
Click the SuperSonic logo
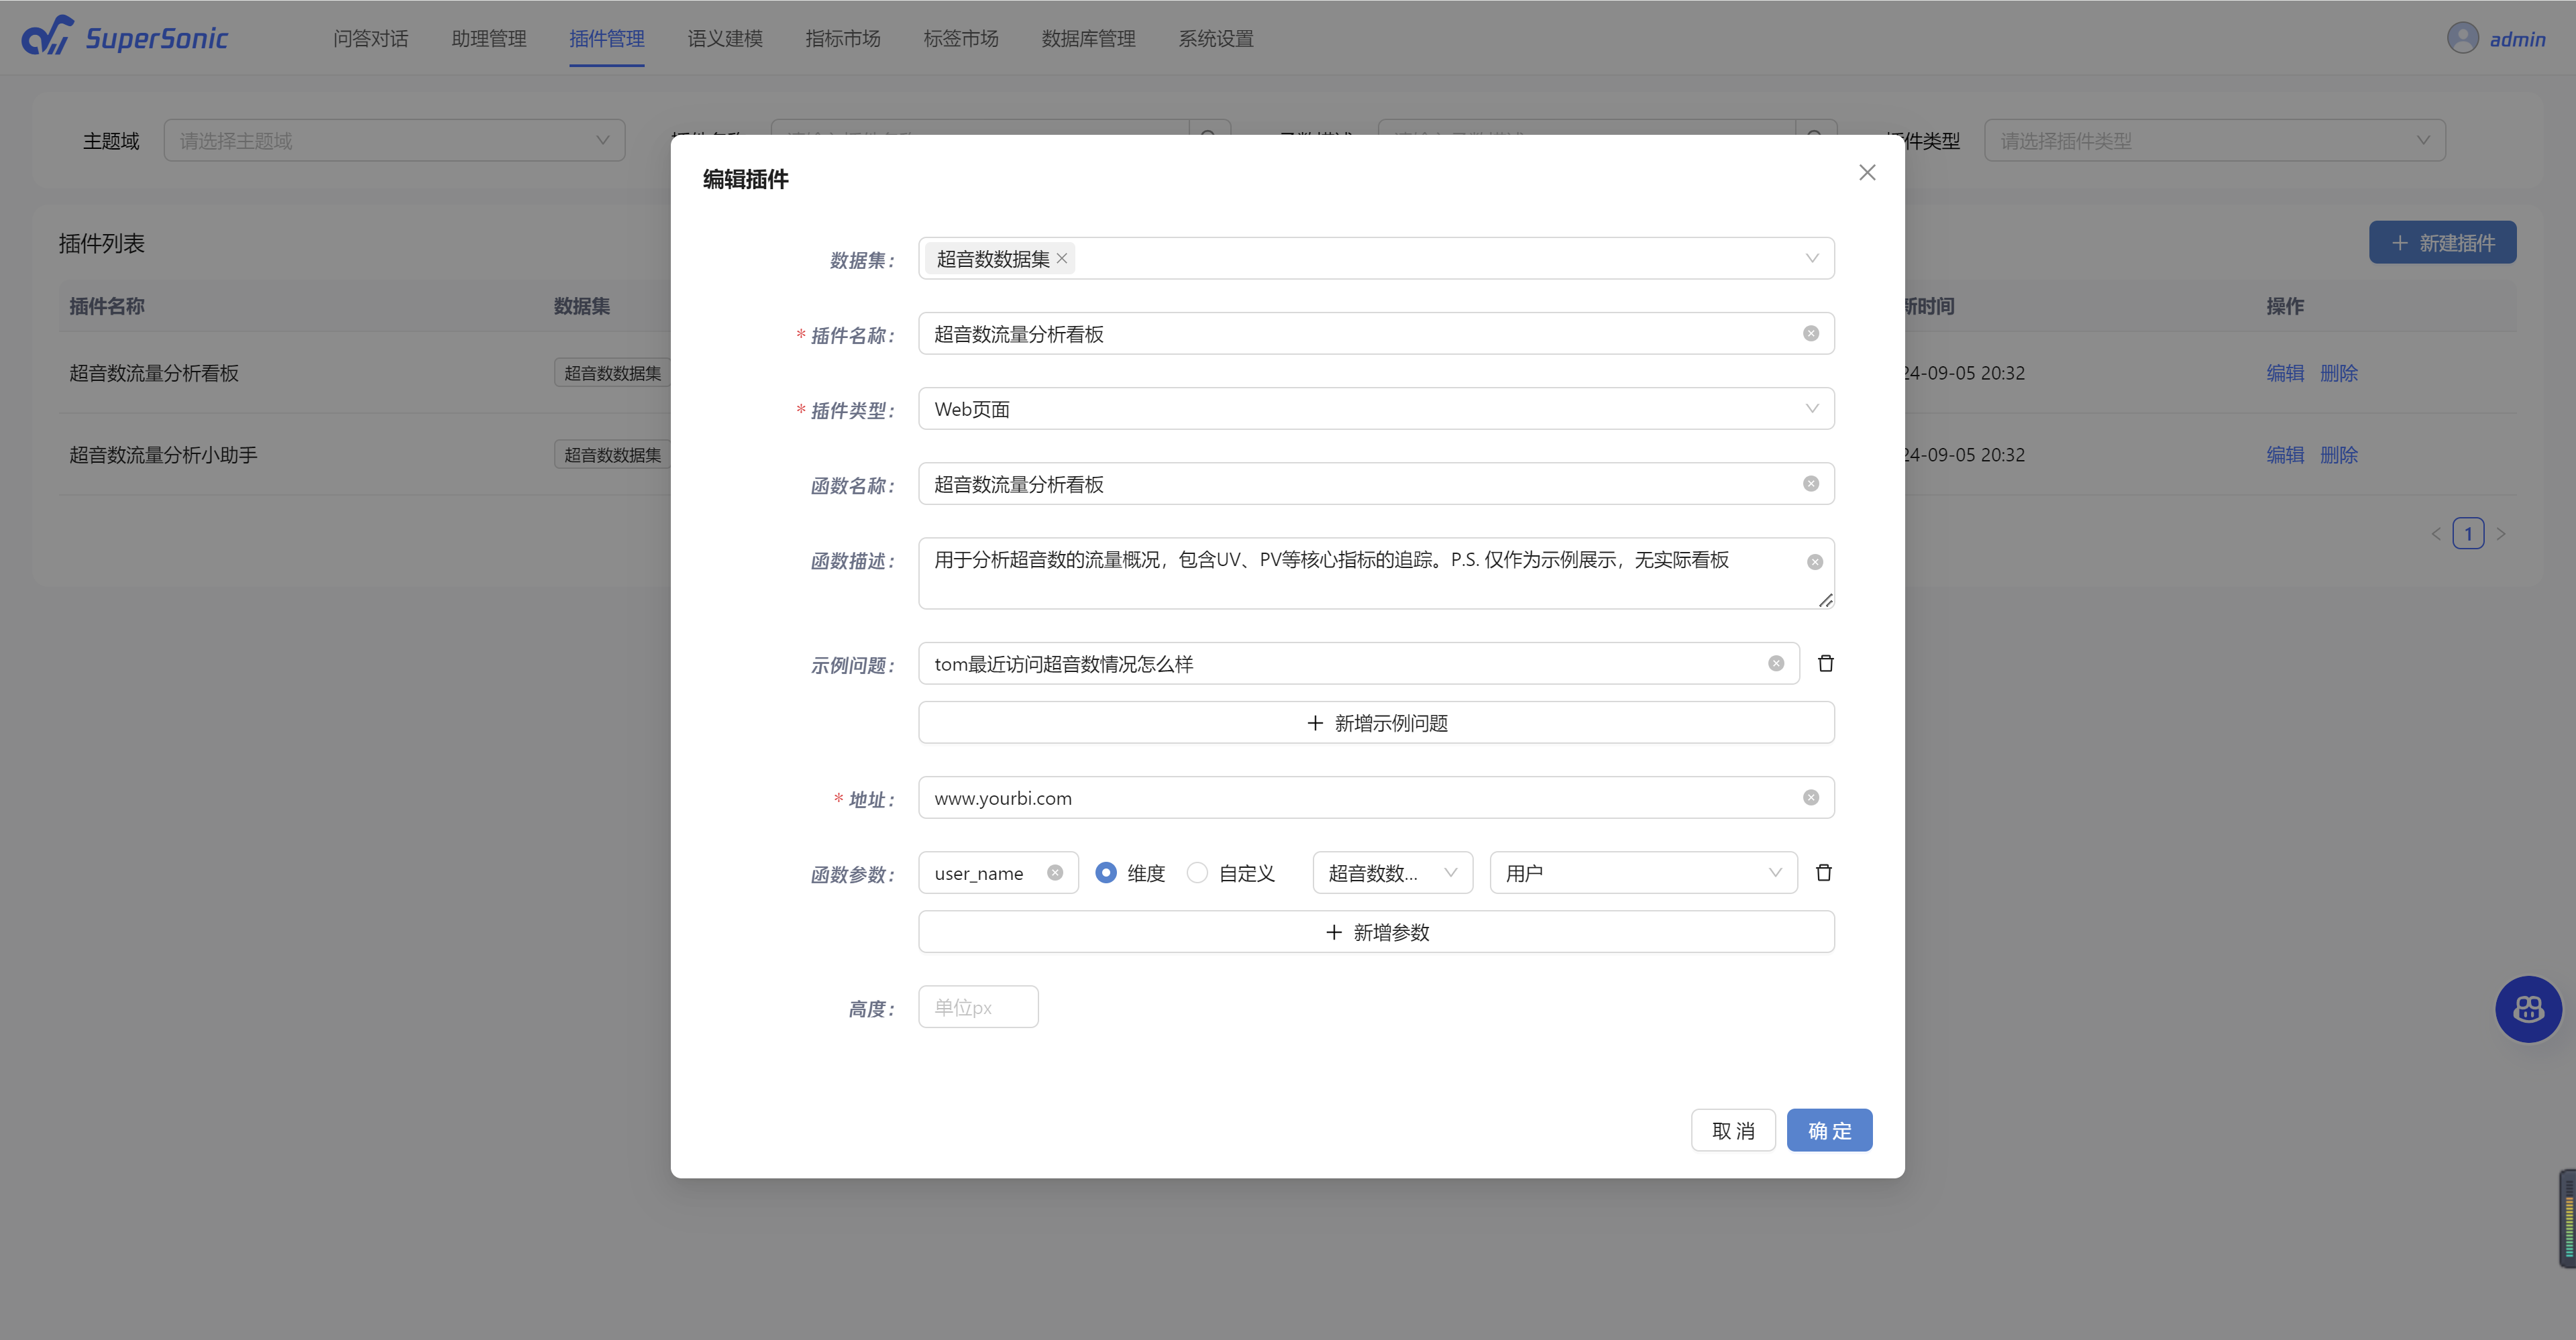coord(125,37)
